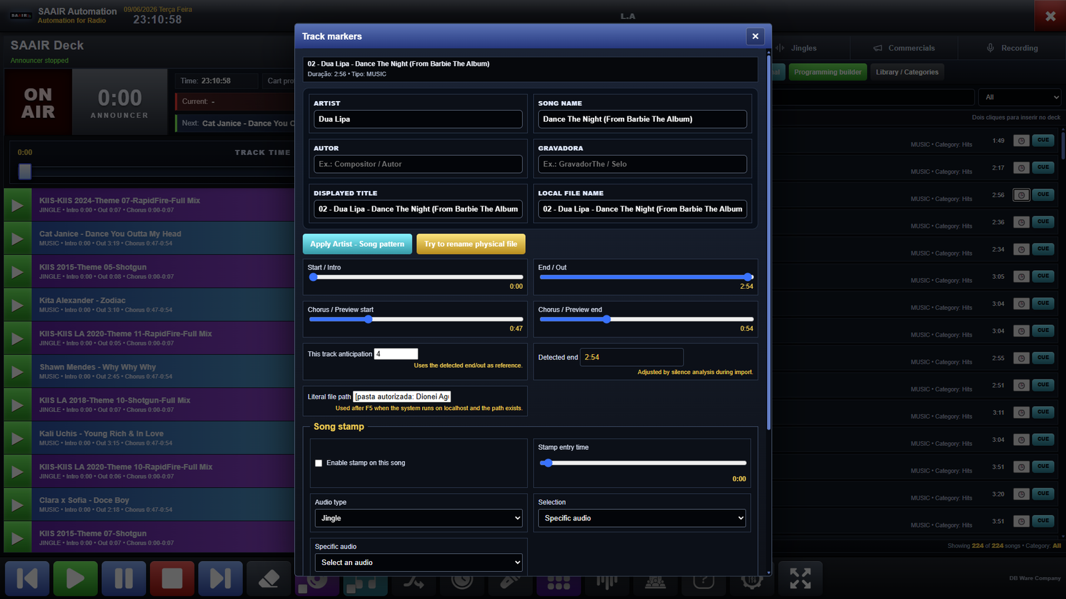Open the Recording tab

1012,48
